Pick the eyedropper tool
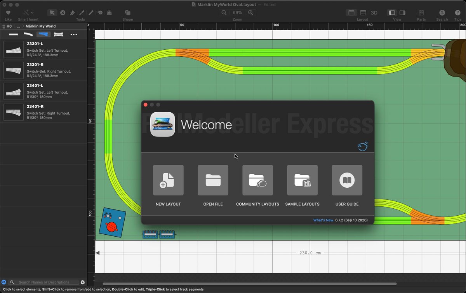The image size is (466, 293). point(82,13)
